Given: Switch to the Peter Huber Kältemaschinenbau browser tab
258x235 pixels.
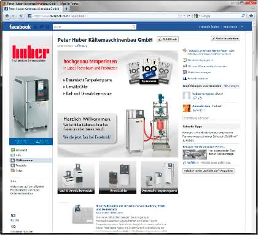Looking at the screenshot, I should (x=33, y=9).
